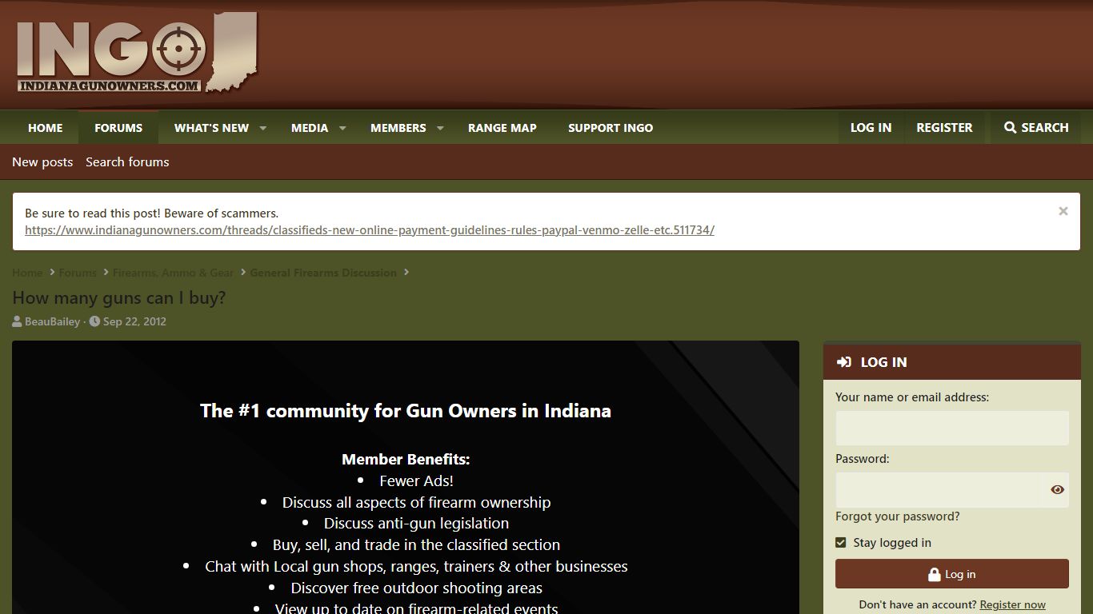Expand the Media dropdown arrow

pos(342,128)
